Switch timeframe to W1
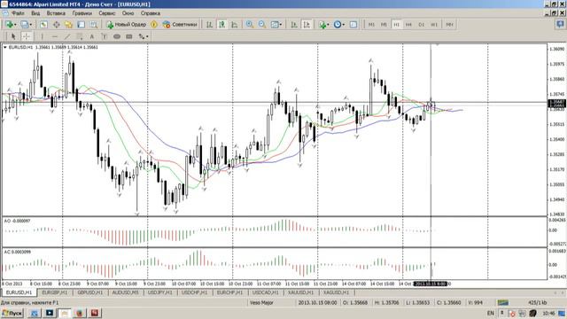Image resolution: width=567 pixels, height=319 pixels. [x=434, y=25]
